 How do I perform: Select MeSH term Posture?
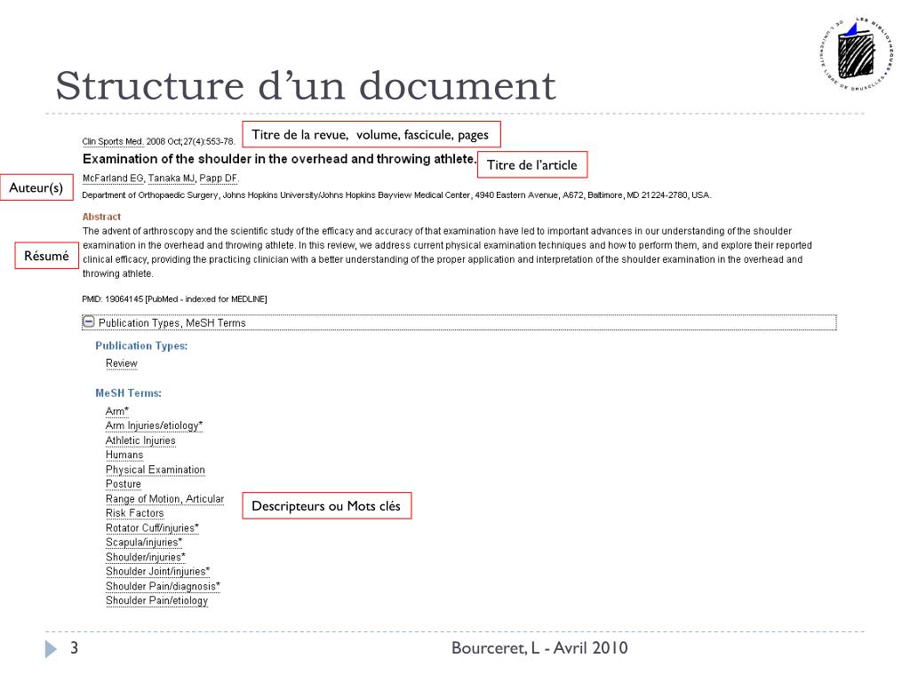pyautogui.click(x=123, y=484)
